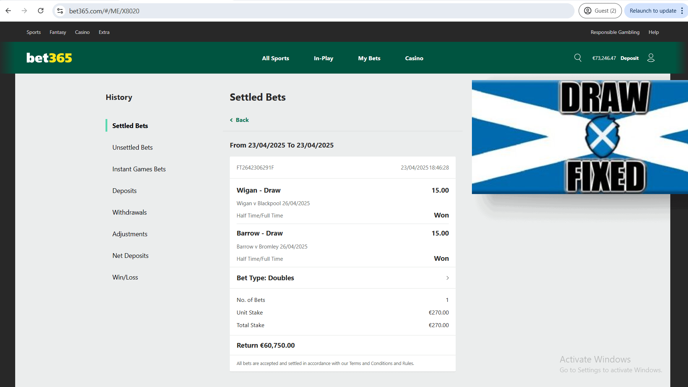Open Instant Games Bets history
This screenshot has height=387, width=688.
(x=139, y=169)
